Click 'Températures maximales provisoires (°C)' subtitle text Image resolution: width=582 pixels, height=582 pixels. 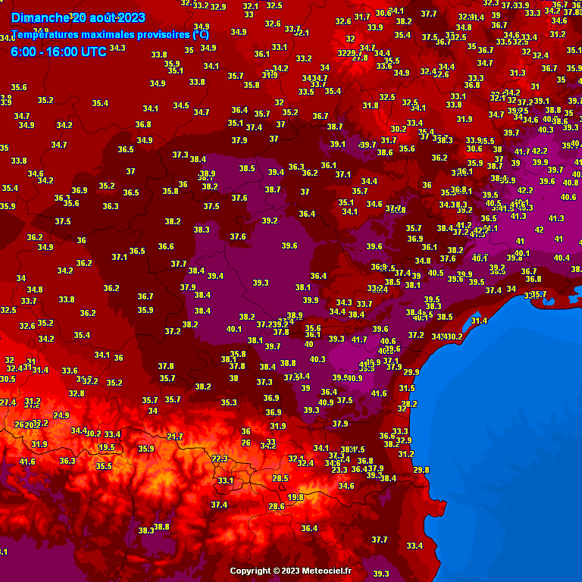click(111, 35)
